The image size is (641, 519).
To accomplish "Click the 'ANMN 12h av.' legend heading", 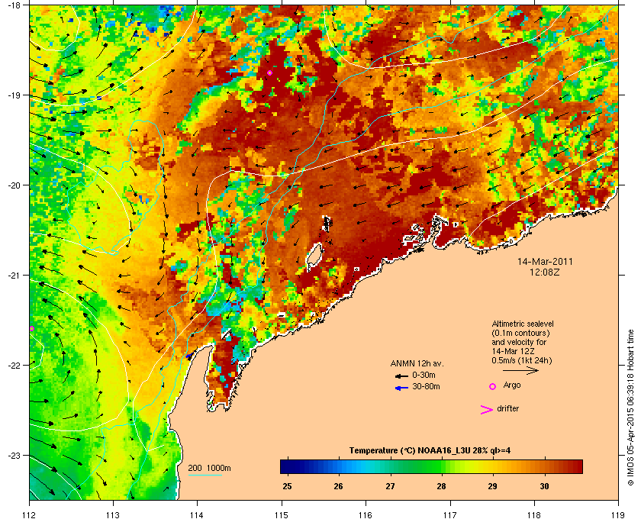I will [x=417, y=363].
